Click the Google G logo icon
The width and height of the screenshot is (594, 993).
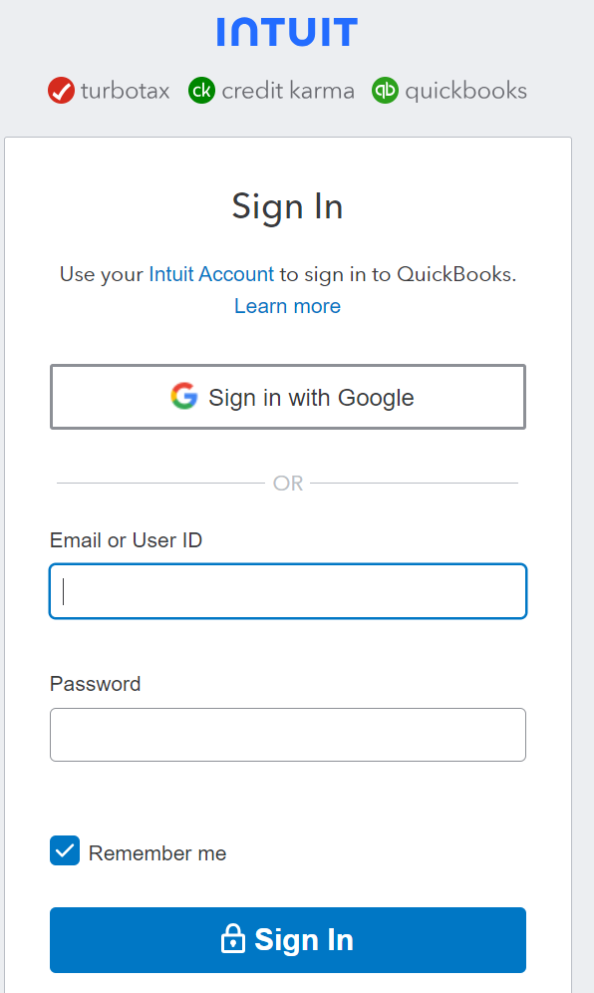pyautogui.click(x=184, y=397)
